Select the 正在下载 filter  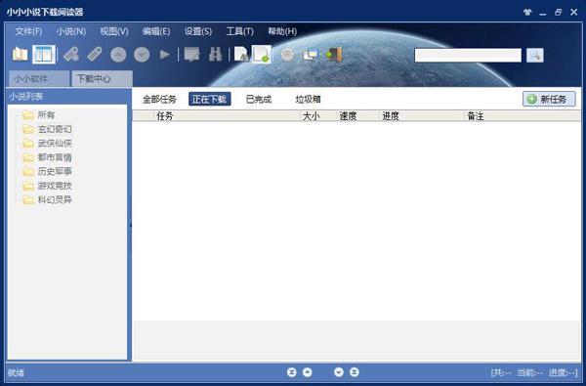(210, 99)
